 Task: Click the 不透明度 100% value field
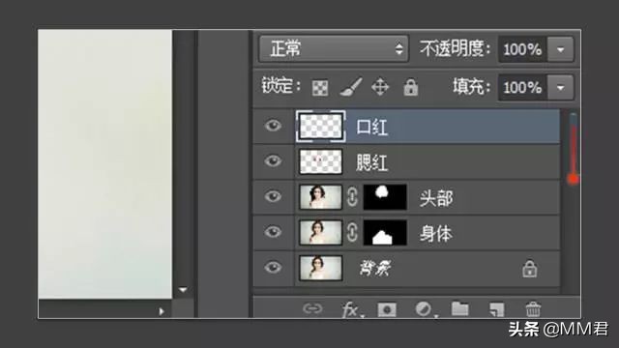click(522, 49)
